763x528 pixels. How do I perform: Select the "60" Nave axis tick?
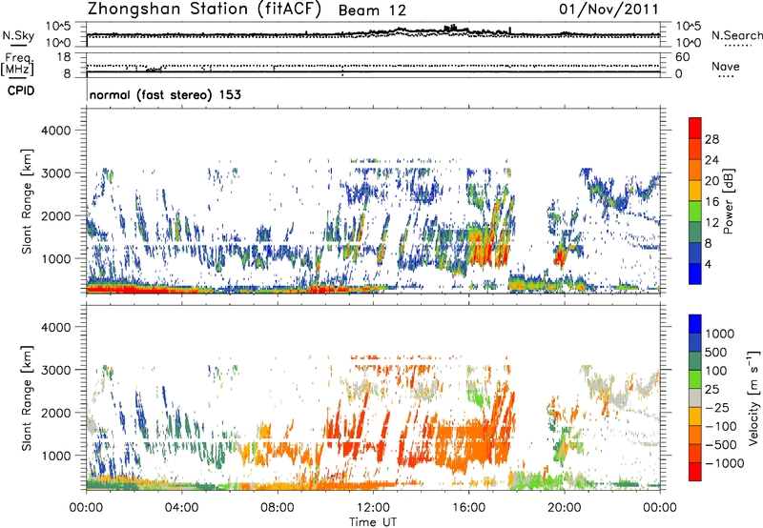pos(682,57)
